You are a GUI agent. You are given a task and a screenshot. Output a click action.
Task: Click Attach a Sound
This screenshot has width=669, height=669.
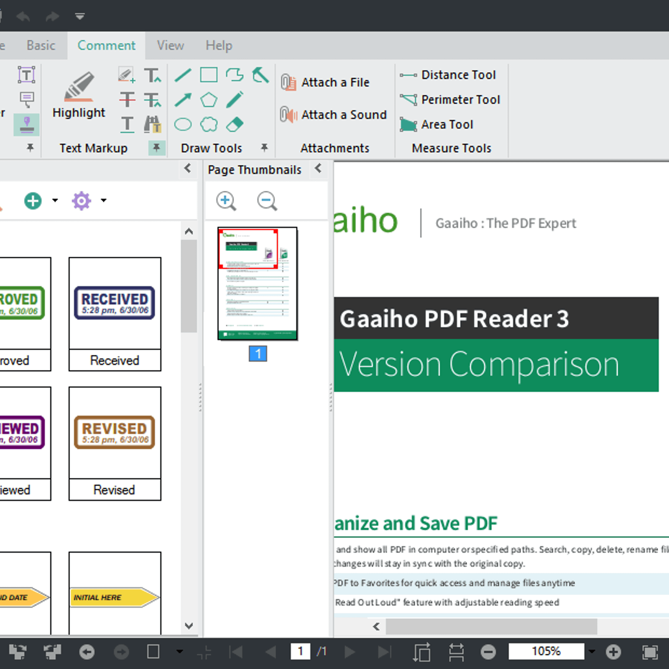click(x=333, y=115)
